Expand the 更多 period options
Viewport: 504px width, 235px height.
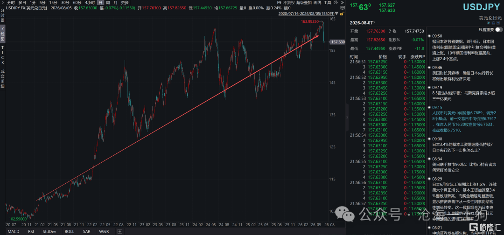pos(125,3)
